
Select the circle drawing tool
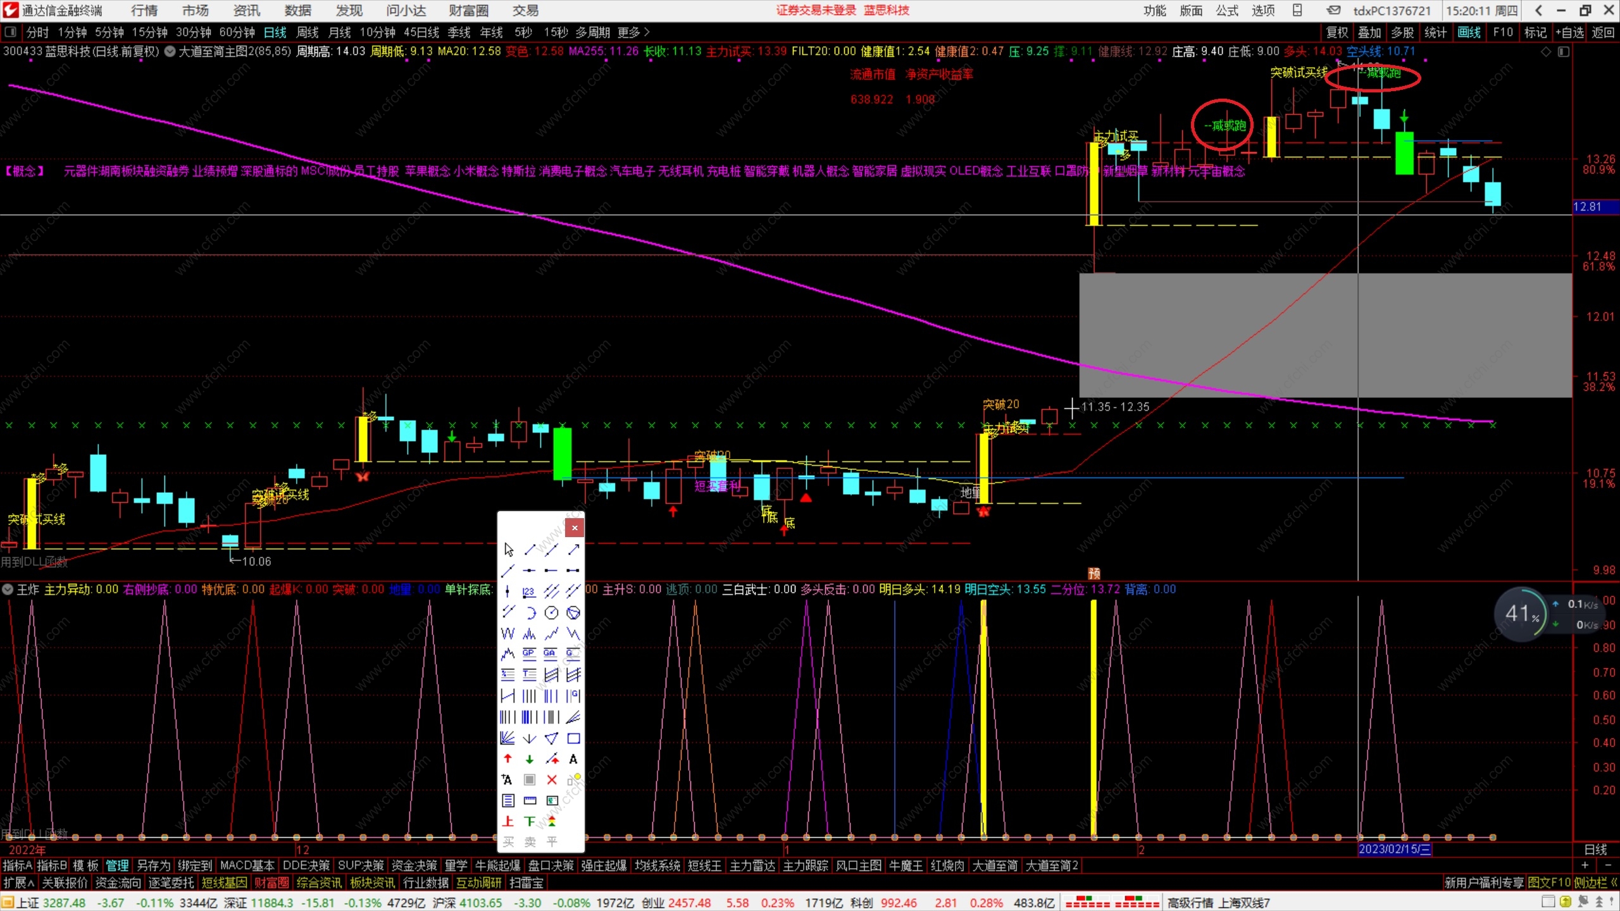(x=552, y=612)
